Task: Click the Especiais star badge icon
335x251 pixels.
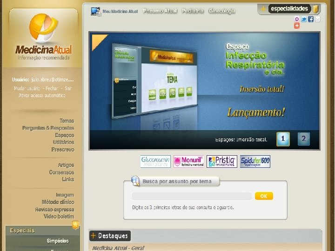Action: [75, 225]
